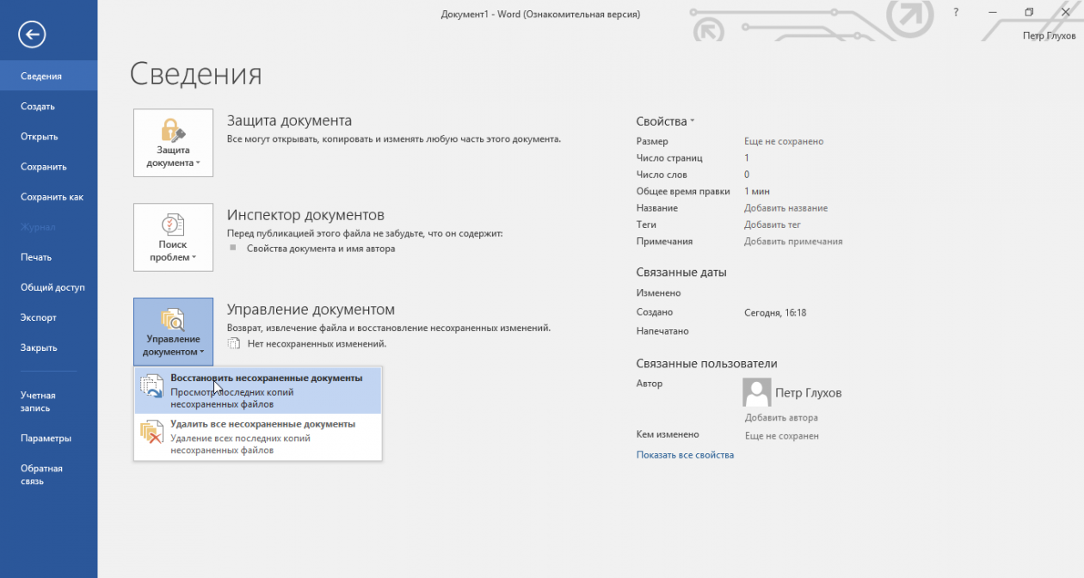1084x578 pixels.
Task: Open Учетная запись settings
Action: 48,402
